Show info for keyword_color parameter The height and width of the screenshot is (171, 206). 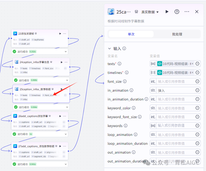pos(134,108)
